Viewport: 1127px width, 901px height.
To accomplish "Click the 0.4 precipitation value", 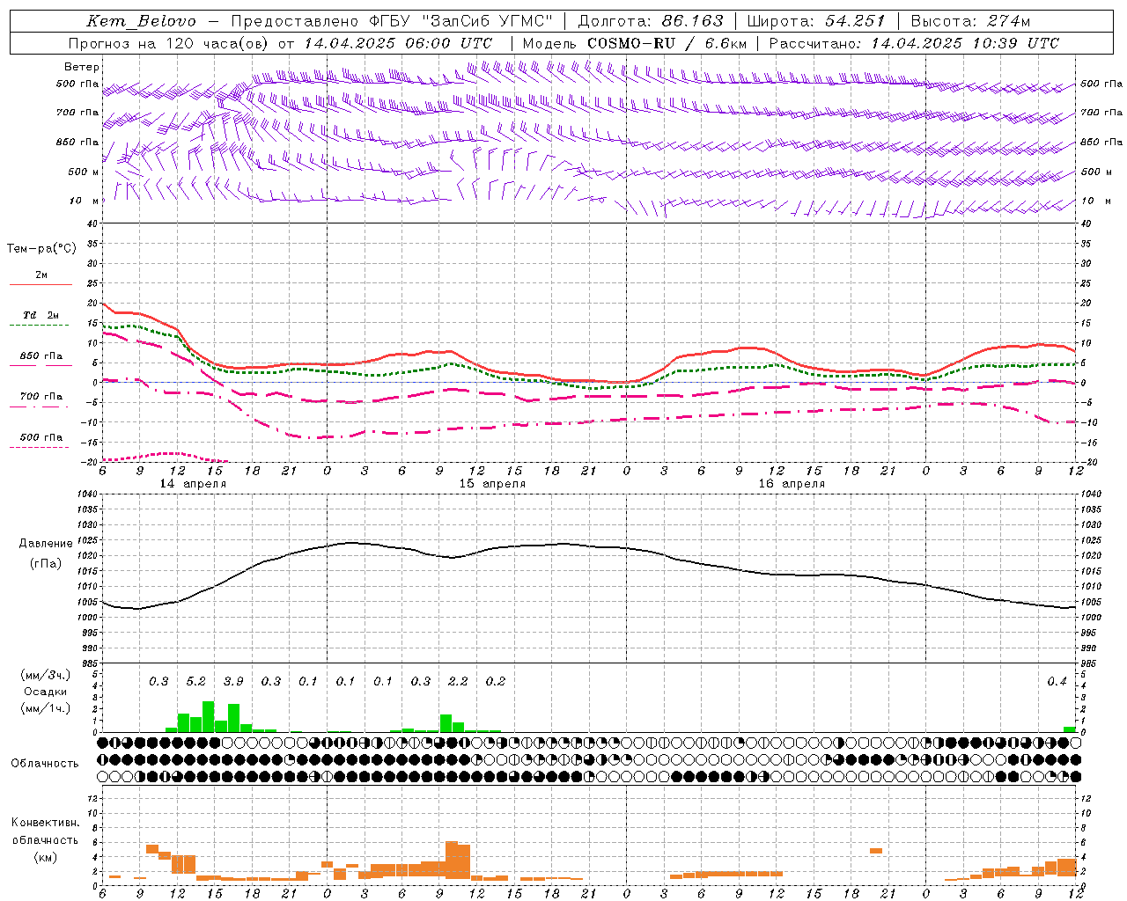I will (x=1057, y=682).
